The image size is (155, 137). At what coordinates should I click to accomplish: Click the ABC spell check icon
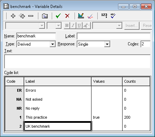click(x=113, y=16)
